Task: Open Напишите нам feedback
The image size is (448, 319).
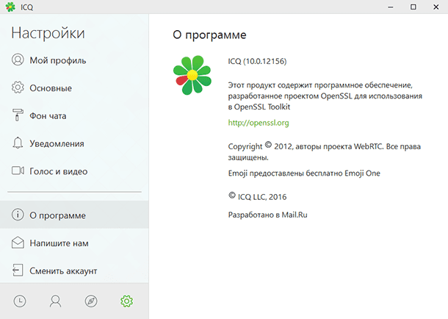Action: 74,243
